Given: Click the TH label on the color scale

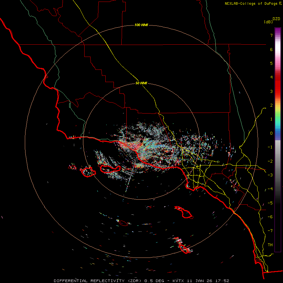Looking at the screenshot, I should [270, 245].
